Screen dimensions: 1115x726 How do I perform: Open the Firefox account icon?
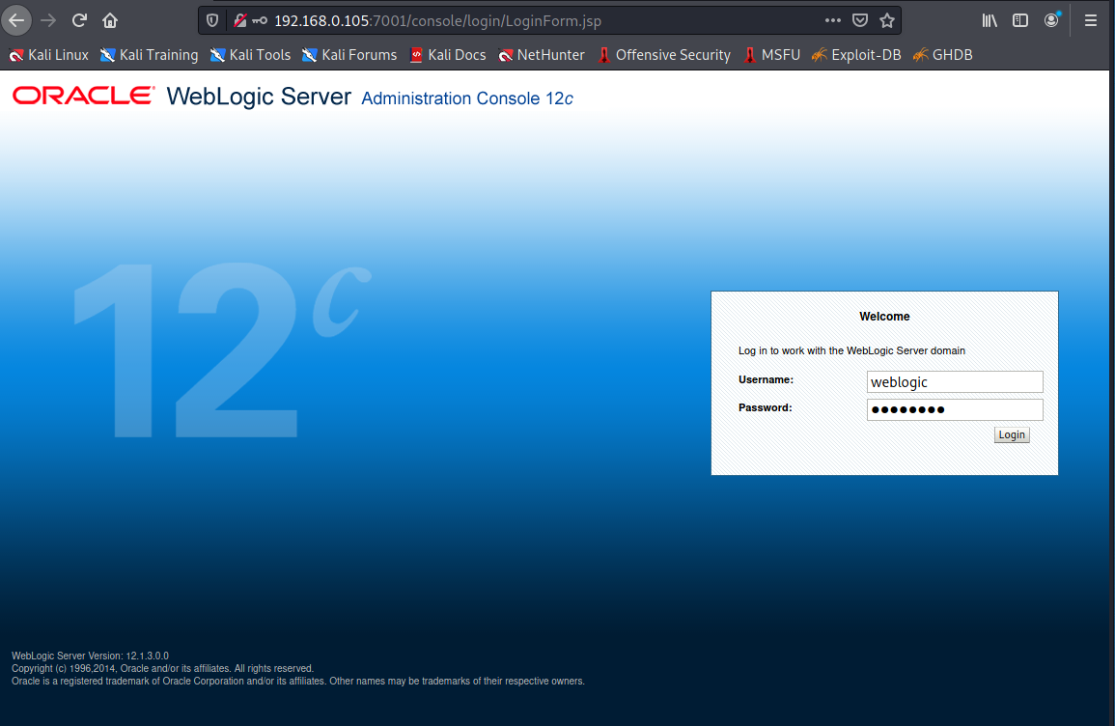click(1051, 20)
